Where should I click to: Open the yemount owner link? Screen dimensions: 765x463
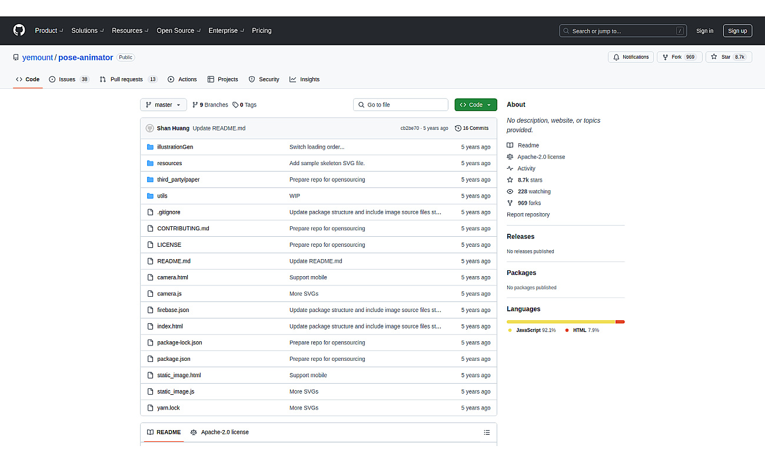pyautogui.click(x=38, y=58)
